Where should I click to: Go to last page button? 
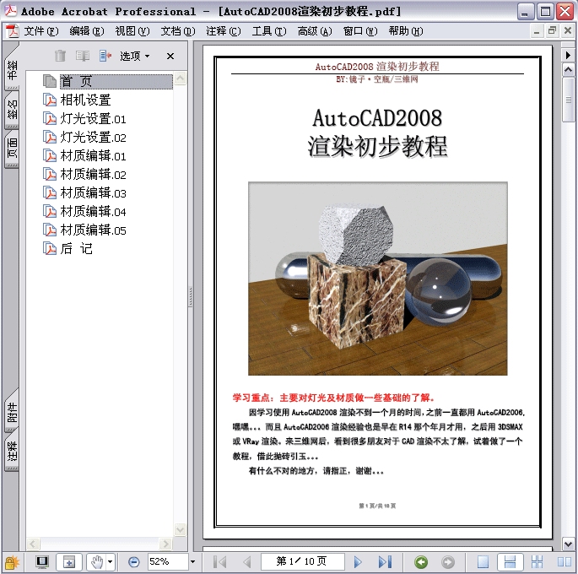point(385,562)
